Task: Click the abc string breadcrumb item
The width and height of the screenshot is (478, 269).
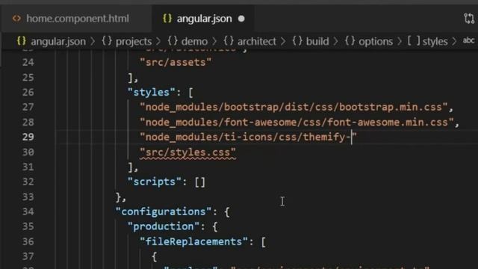Action: click(x=468, y=40)
